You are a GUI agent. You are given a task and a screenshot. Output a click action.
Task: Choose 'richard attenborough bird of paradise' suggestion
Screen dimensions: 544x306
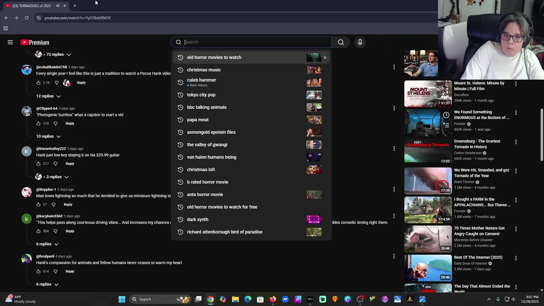click(x=251, y=232)
